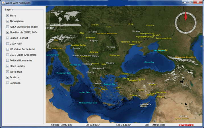This screenshot has width=204, height=128.
Task: Toggle the Place Names checkbox
Action: 8,66
